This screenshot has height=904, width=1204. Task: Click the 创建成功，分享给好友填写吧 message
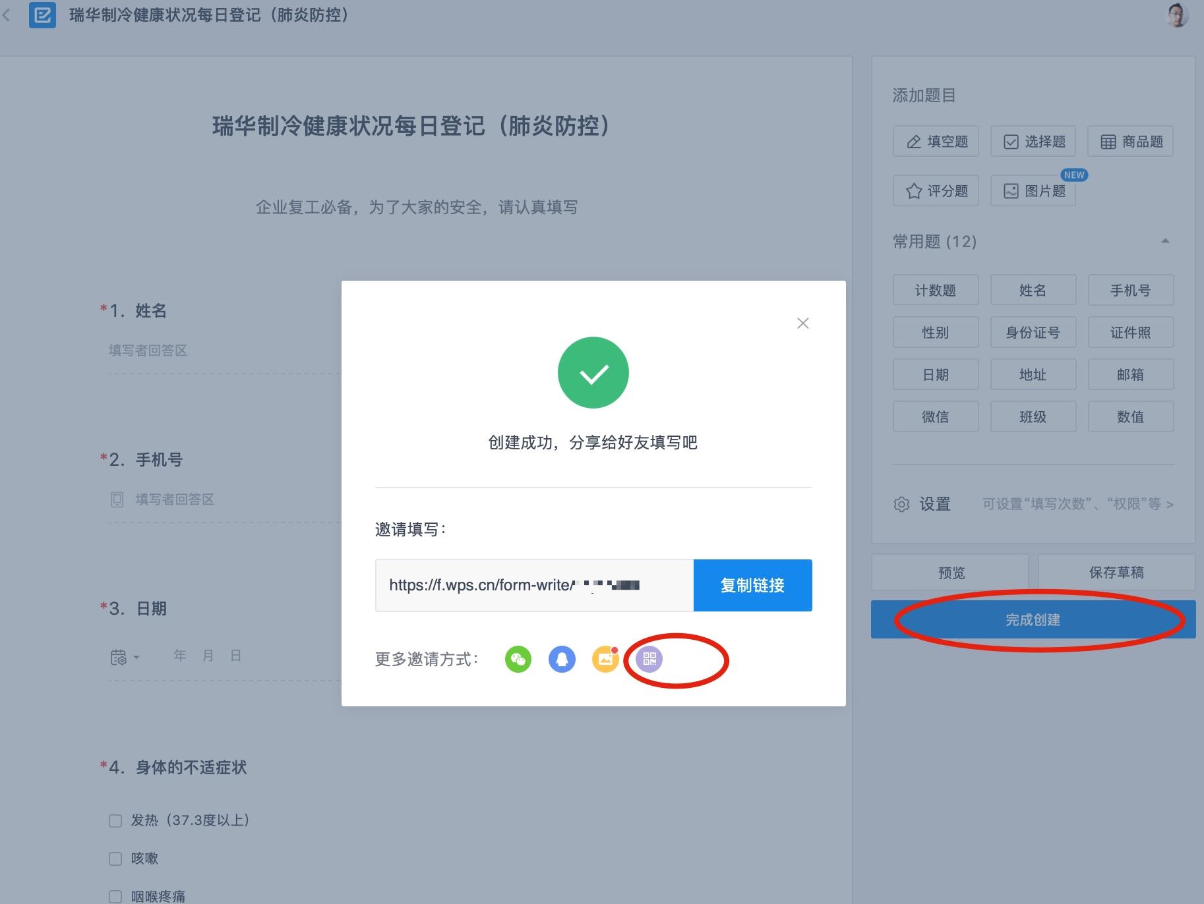[593, 442]
